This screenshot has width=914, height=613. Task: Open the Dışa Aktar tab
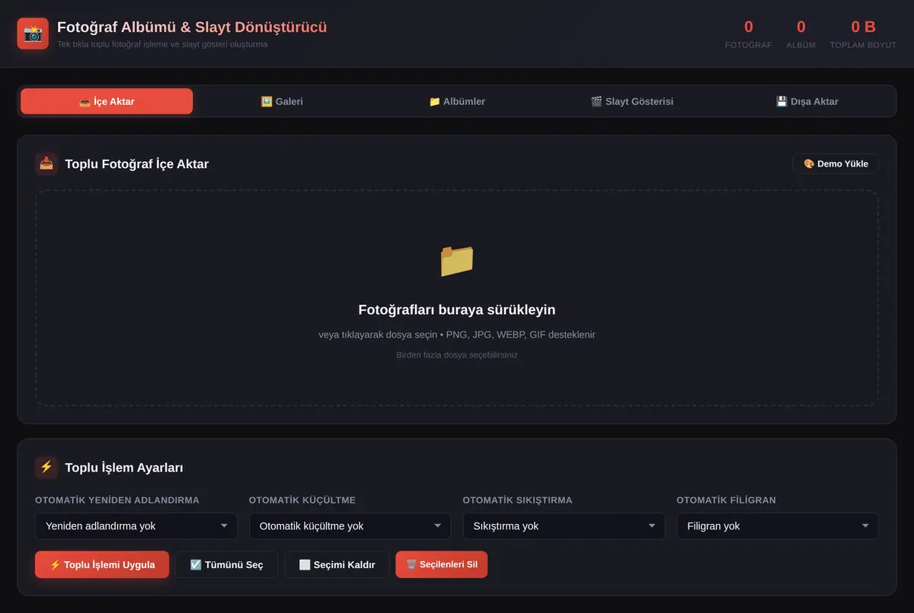click(x=807, y=101)
